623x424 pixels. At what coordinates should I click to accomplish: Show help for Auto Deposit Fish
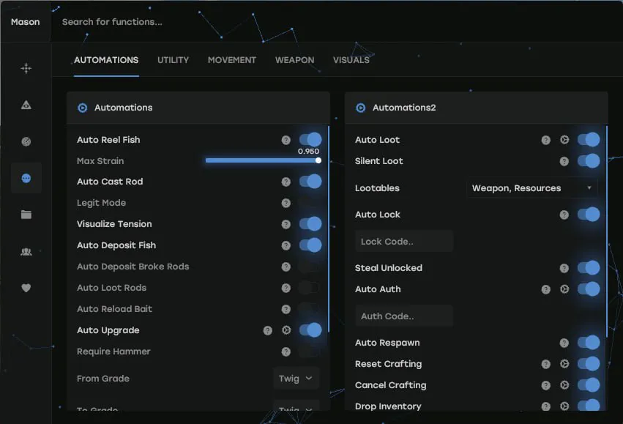pyautogui.click(x=286, y=245)
